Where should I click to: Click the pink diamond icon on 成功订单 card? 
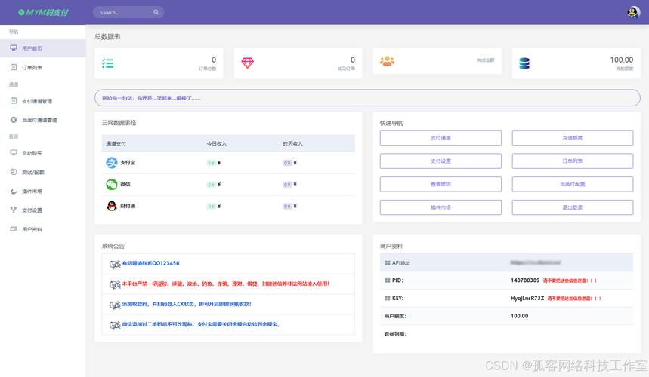[x=248, y=63]
